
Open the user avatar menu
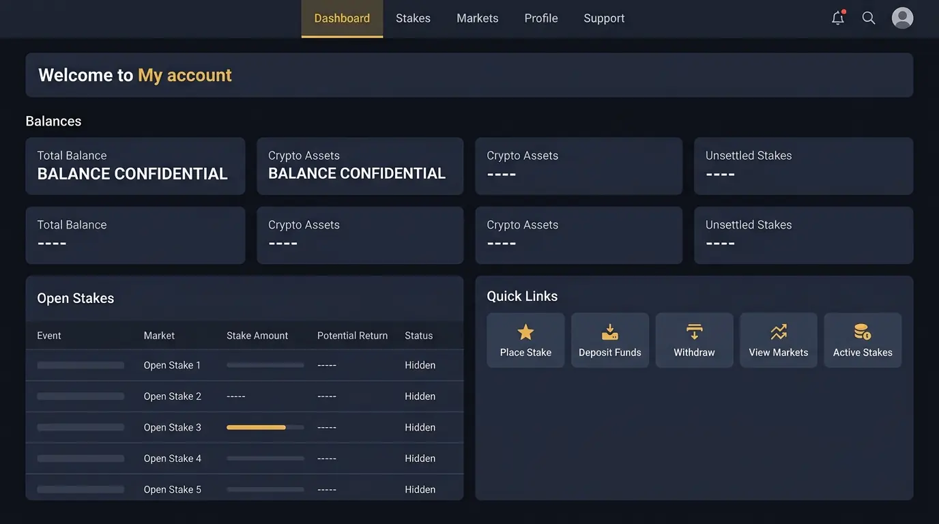click(902, 18)
